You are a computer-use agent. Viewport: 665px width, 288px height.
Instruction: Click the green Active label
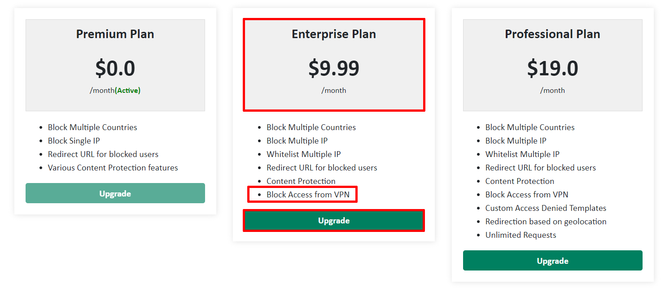tap(127, 90)
